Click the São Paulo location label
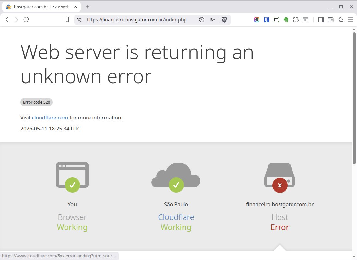This screenshot has height=260, width=357. 176,204
